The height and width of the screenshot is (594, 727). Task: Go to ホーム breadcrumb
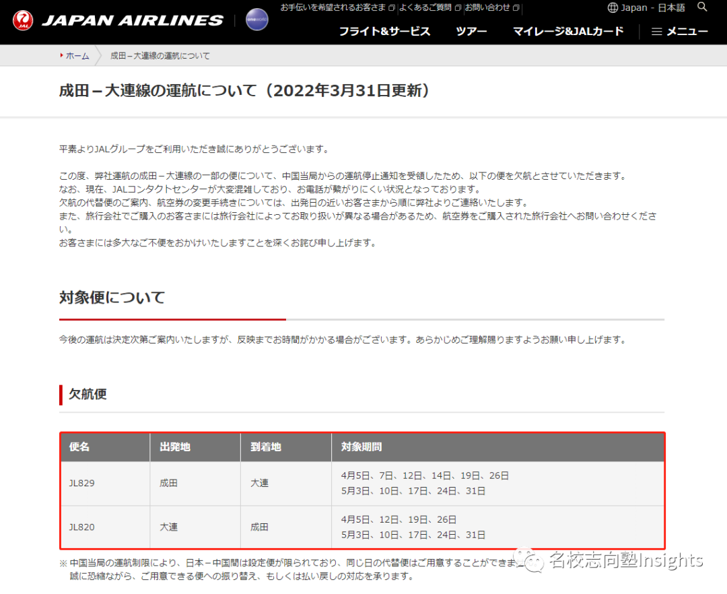(x=77, y=56)
